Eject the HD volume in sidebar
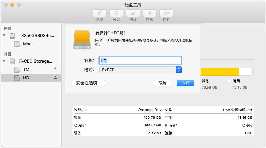Viewport: 266px width, 148px height. (x=55, y=78)
